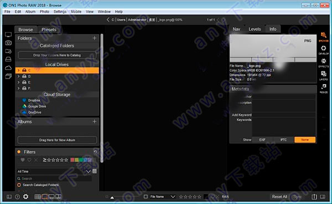Switch to detail single-image view
332x204 pixels.
[x=44, y=197]
